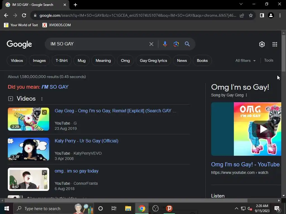286x214 pixels.
Task: Select the Mug filter chip
Action: click(x=82, y=60)
